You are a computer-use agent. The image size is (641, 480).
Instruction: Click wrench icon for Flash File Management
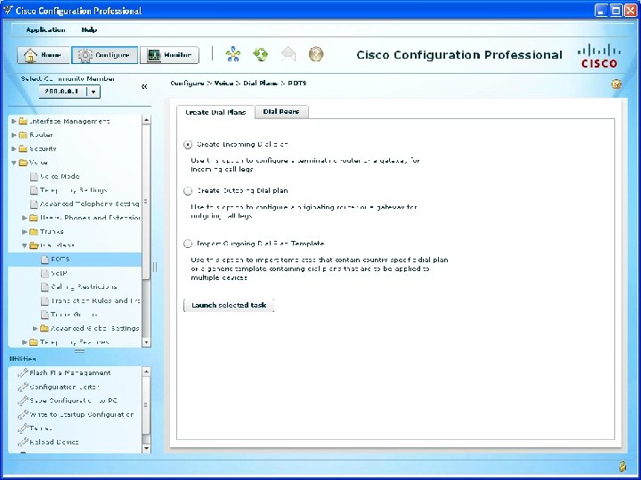point(23,372)
